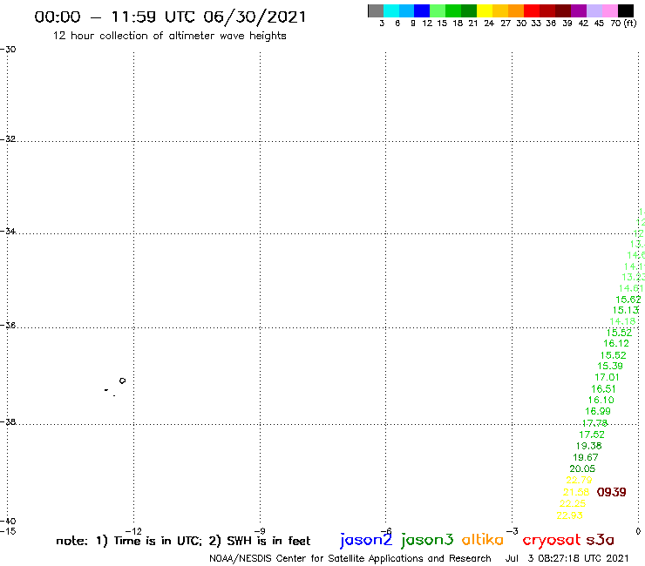This screenshot has height=566, width=645.
Task: Select the s3a satellite label
Action: 600,540
